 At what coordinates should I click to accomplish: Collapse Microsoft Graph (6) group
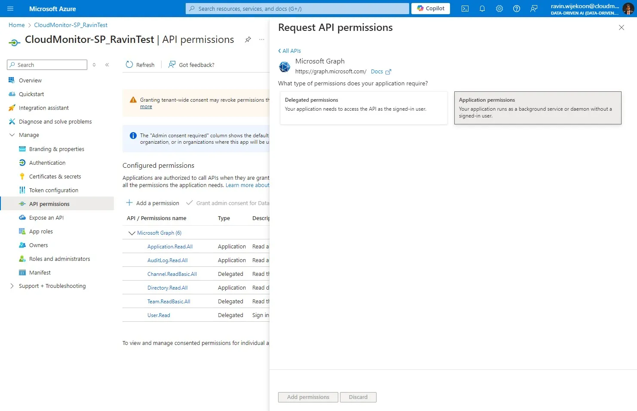[x=132, y=233]
